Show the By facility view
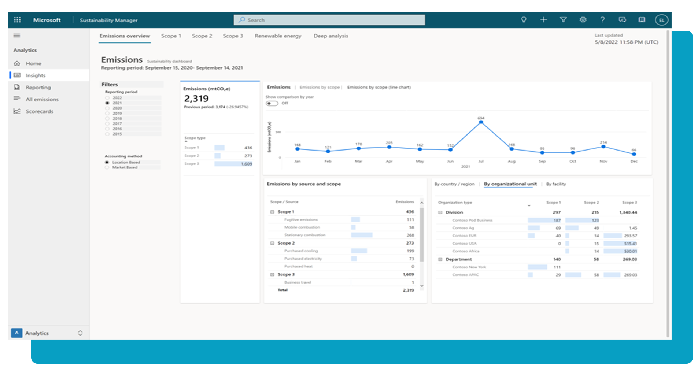 pos(556,184)
